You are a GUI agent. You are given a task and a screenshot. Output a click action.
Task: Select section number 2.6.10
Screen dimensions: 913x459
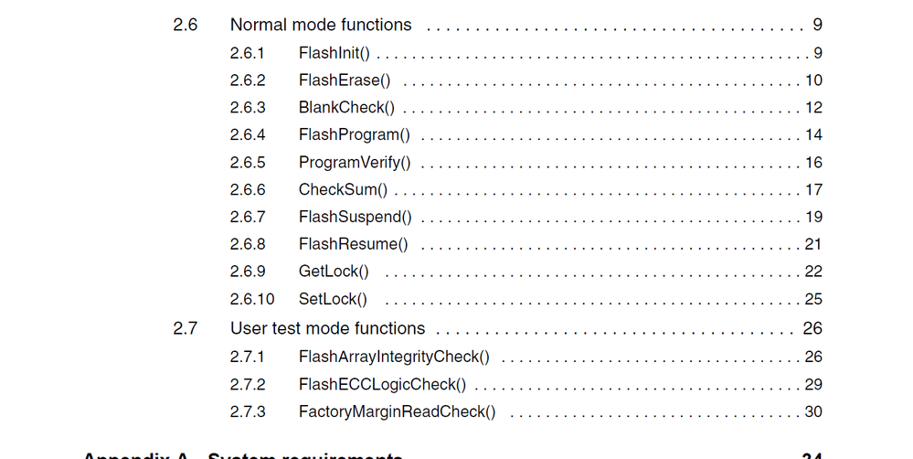pos(252,299)
